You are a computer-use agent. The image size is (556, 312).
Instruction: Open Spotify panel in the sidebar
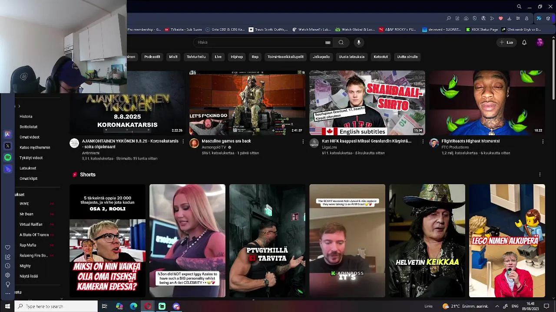coord(7,158)
